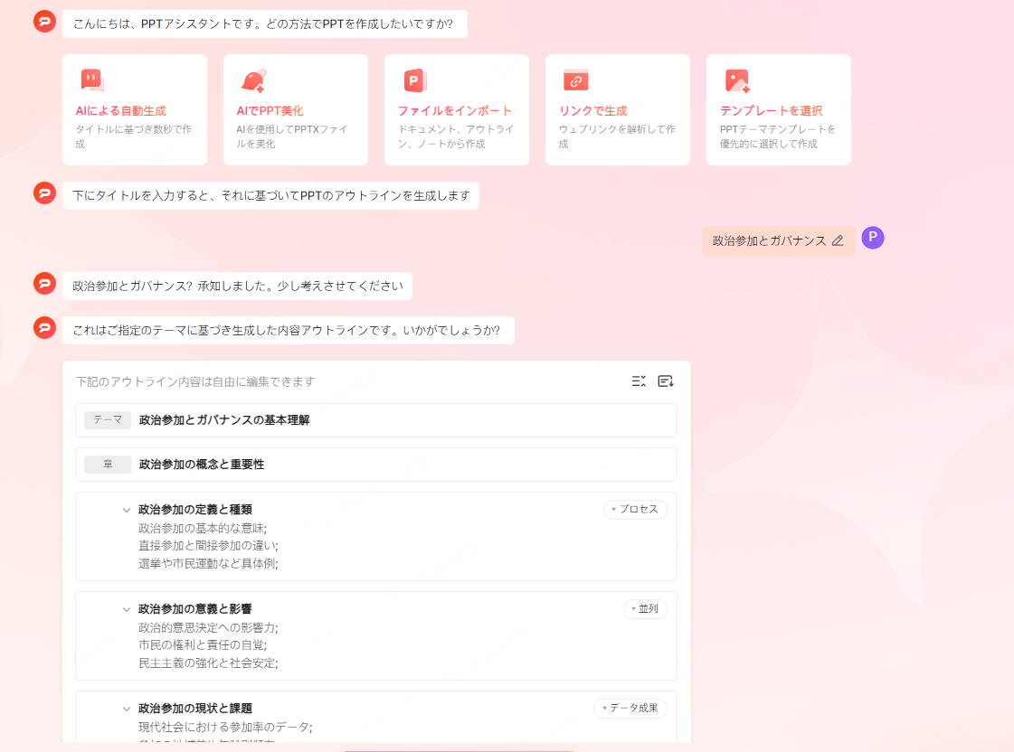1014x752 pixels.
Task: Edit the theme title 政治参加とガバナンスの基本理解
Action: [224, 420]
